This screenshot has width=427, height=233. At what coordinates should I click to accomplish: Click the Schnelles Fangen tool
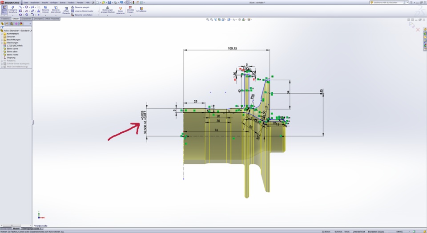click(x=130, y=9)
